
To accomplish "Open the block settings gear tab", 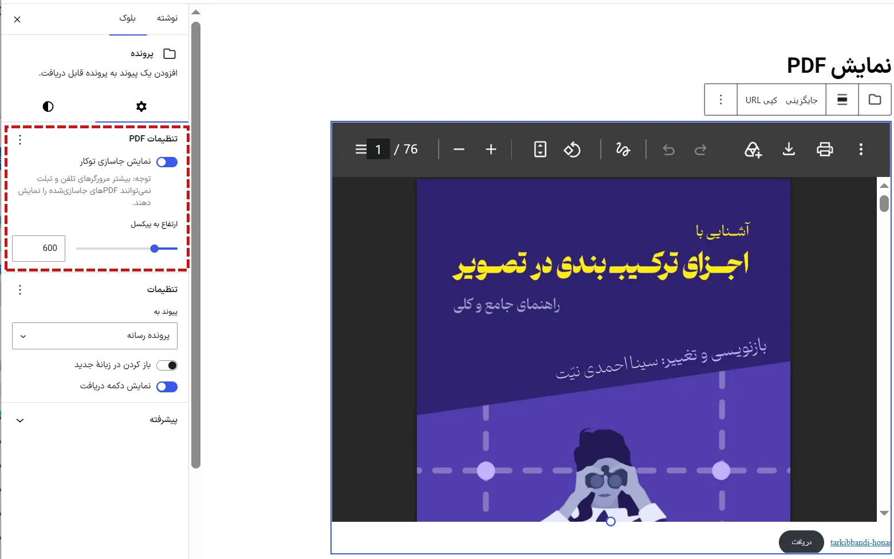I will [141, 107].
